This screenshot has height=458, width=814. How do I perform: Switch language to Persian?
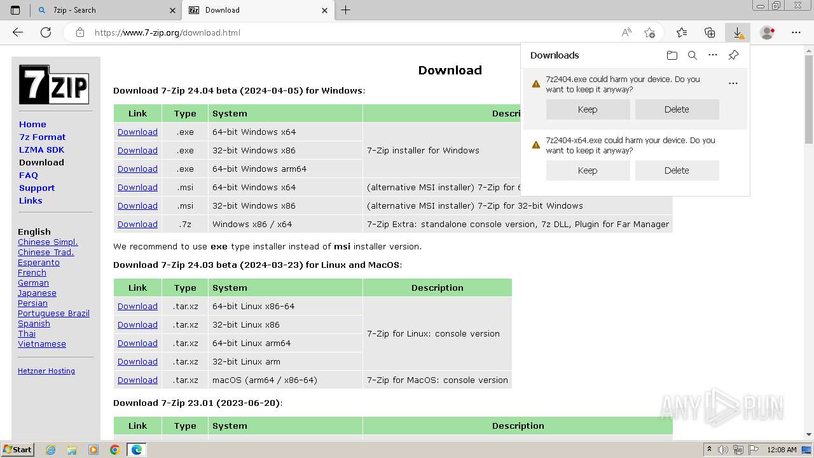(x=32, y=303)
